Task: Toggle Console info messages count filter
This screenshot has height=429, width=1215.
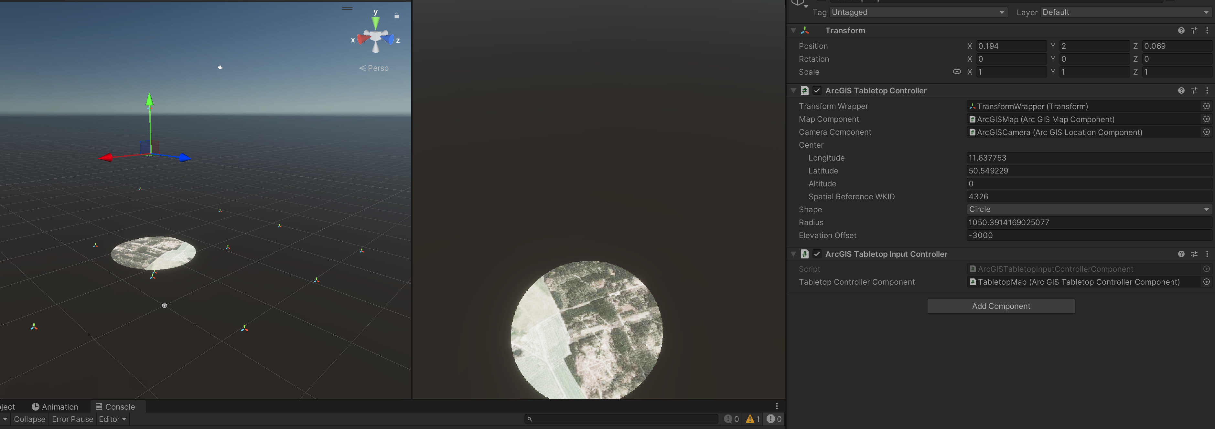Action: click(732, 419)
